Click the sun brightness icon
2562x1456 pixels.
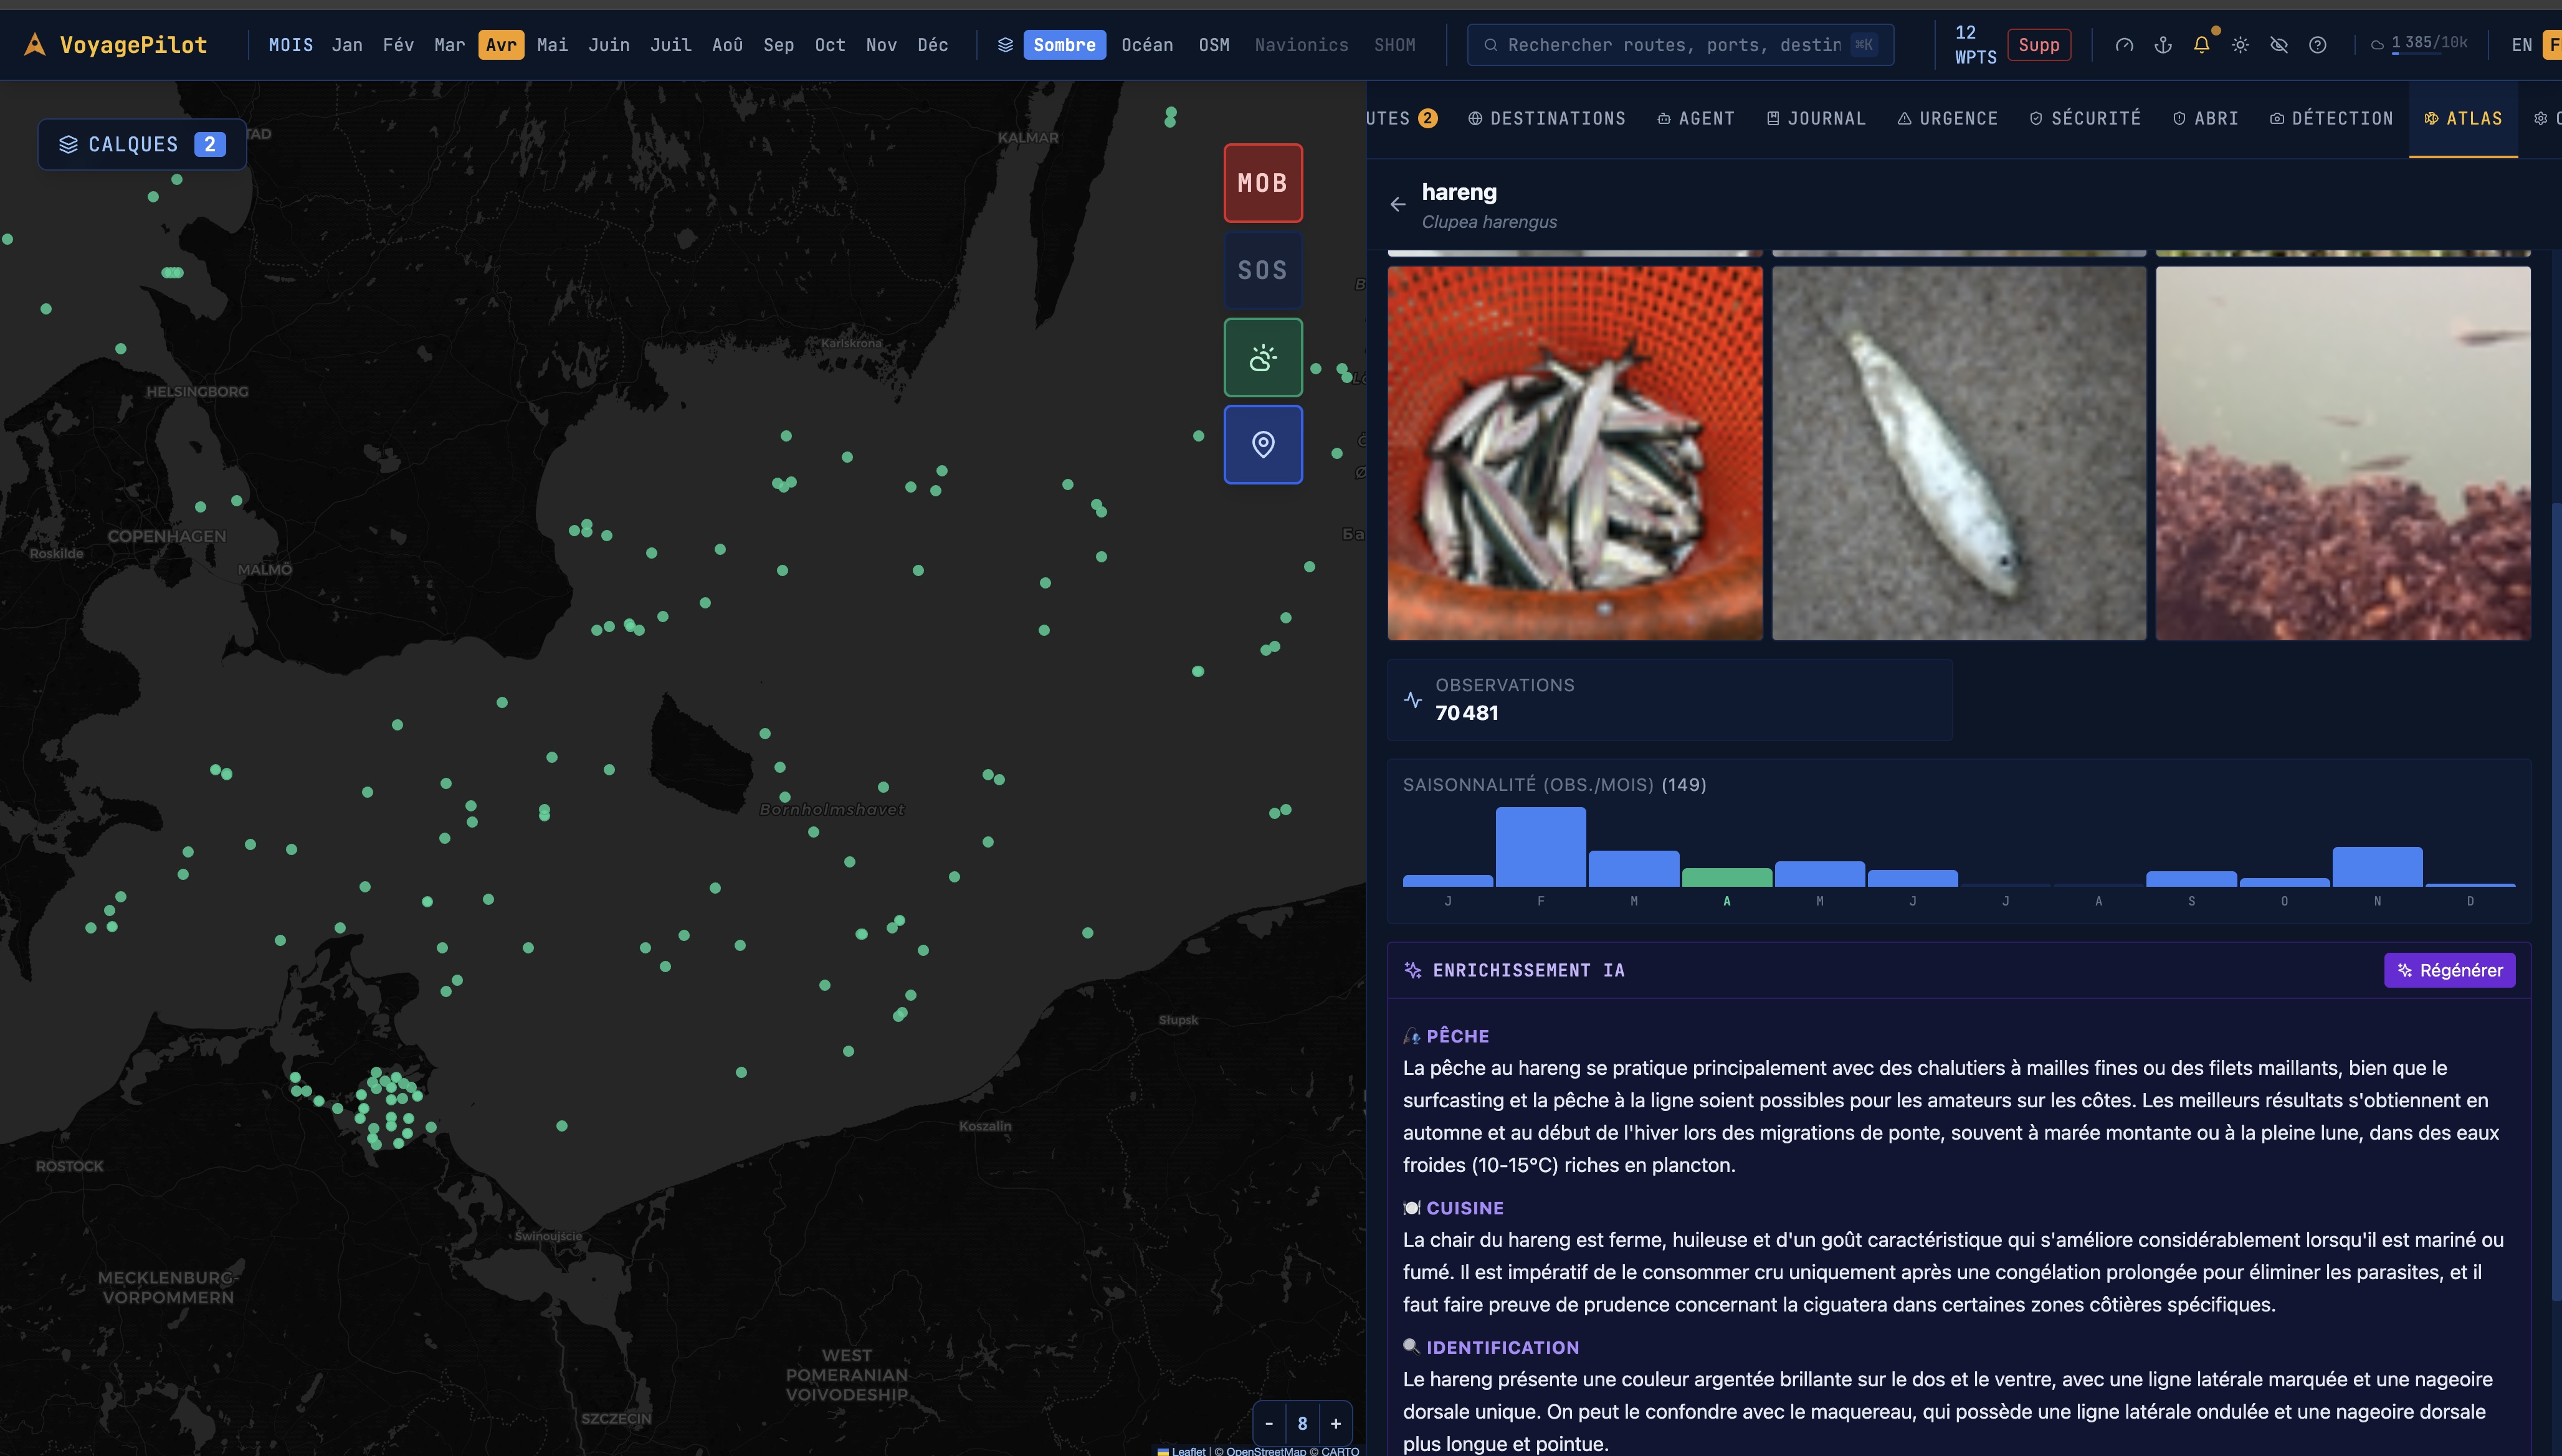2240,45
